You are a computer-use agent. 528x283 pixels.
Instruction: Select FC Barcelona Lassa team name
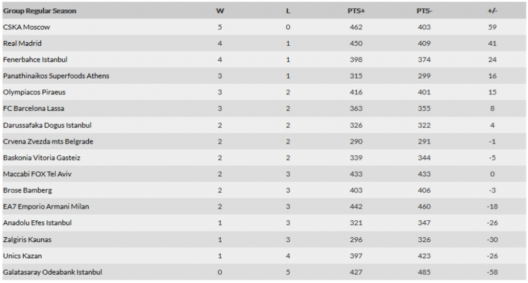(34, 109)
